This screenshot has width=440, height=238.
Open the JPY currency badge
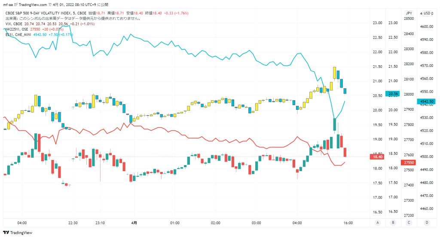tap(409, 13)
